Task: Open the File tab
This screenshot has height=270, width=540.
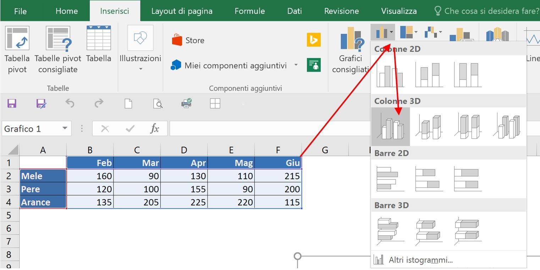Action: (x=20, y=11)
